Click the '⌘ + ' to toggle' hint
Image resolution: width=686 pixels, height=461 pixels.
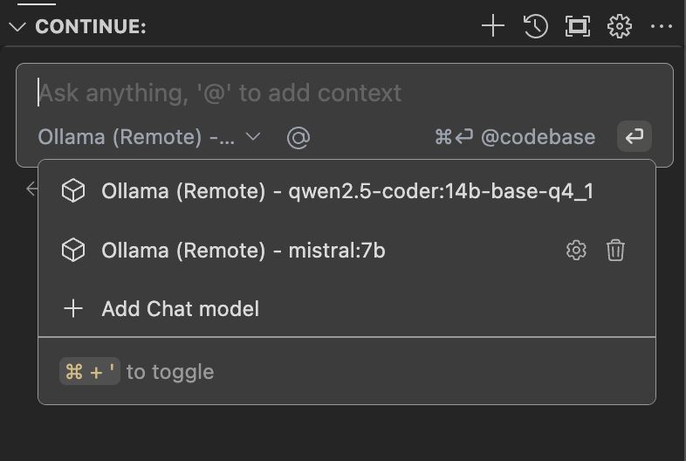point(137,372)
